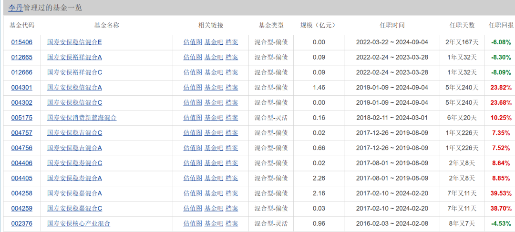The width and height of the screenshot is (515, 232).
Task: Open fund code 004406
Action: pos(21,163)
